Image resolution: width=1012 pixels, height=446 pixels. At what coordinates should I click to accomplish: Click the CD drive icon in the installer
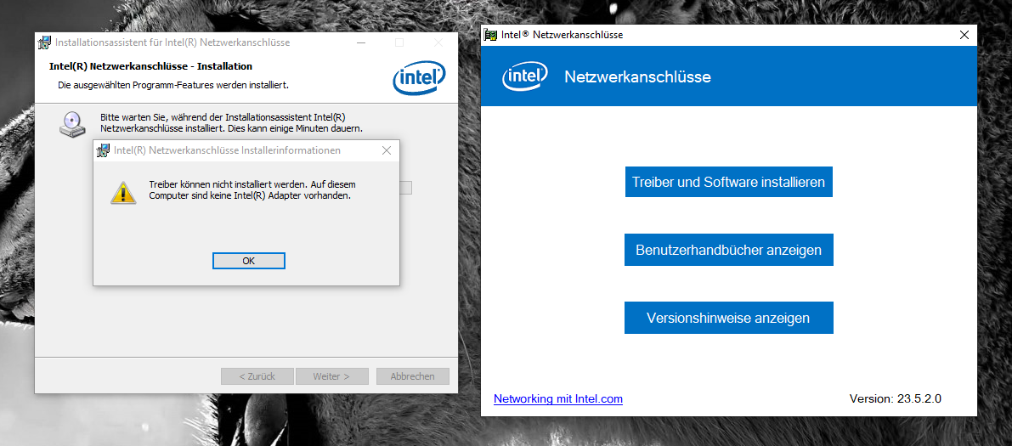point(72,123)
